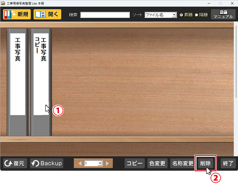Viewport: 238px width, 184px height.
Task: Click into the 検索 search field
Action: [105, 15]
